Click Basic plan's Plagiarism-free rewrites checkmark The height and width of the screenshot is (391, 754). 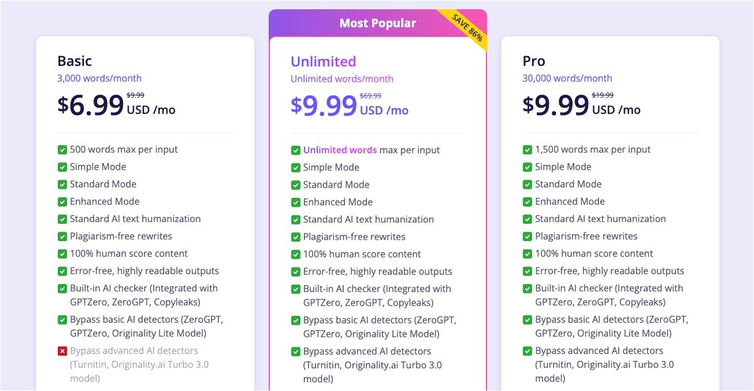coord(62,236)
